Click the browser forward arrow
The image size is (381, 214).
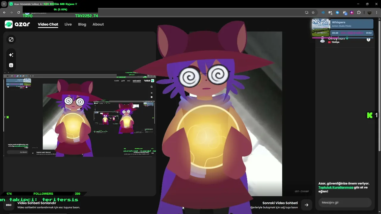[11, 12]
